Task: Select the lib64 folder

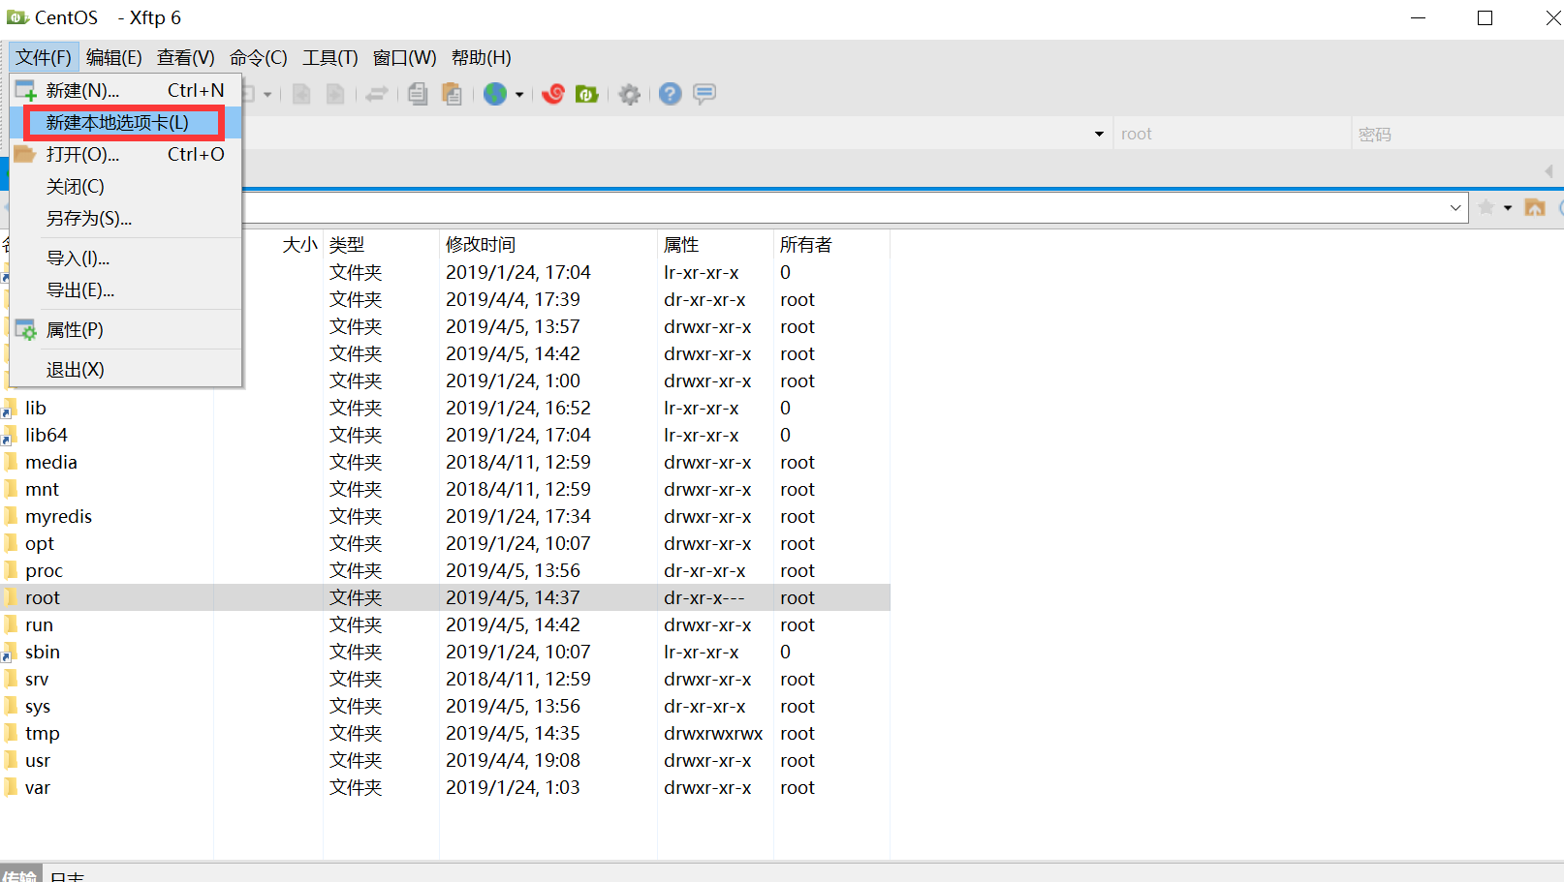Action: click(x=46, y=435)
